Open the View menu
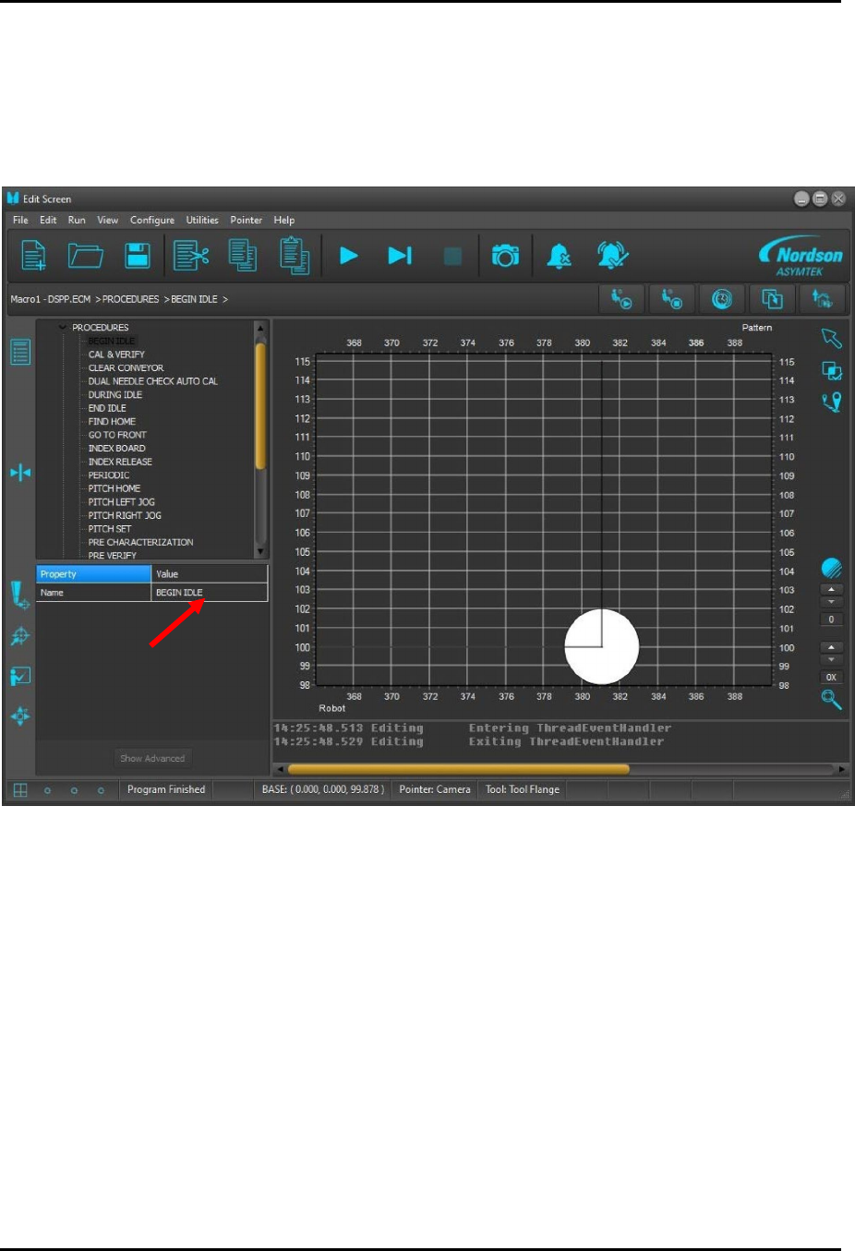The height and width of the screenshot is (1251, 855). (x=108, y=220)
